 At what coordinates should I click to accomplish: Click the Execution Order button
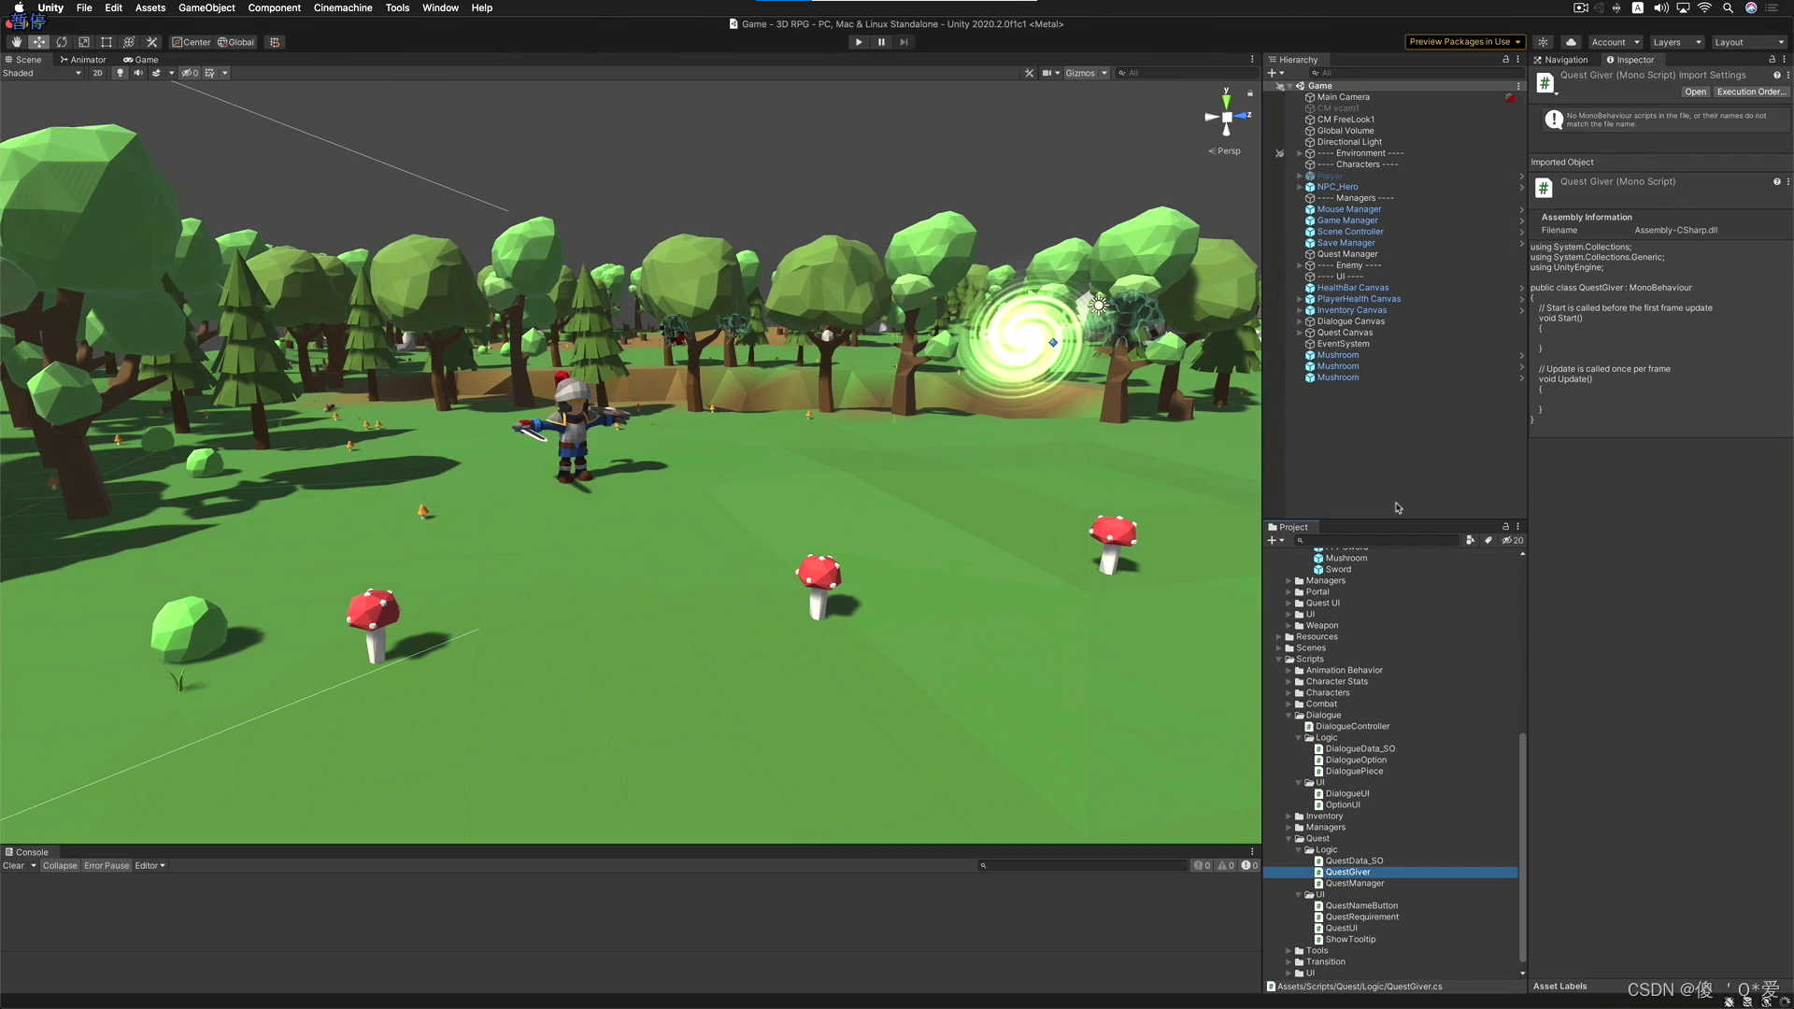[x=1751, y=92]
